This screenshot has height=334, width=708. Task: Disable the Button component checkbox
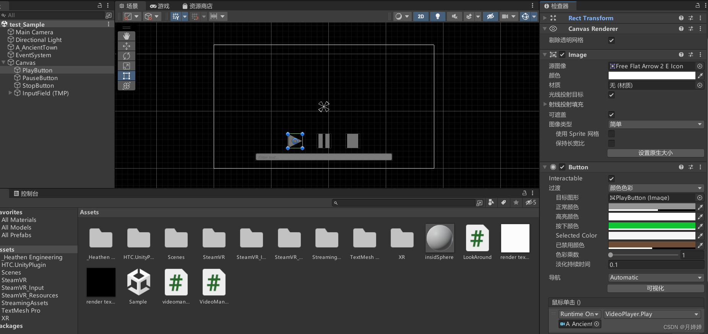coord(562,167)
